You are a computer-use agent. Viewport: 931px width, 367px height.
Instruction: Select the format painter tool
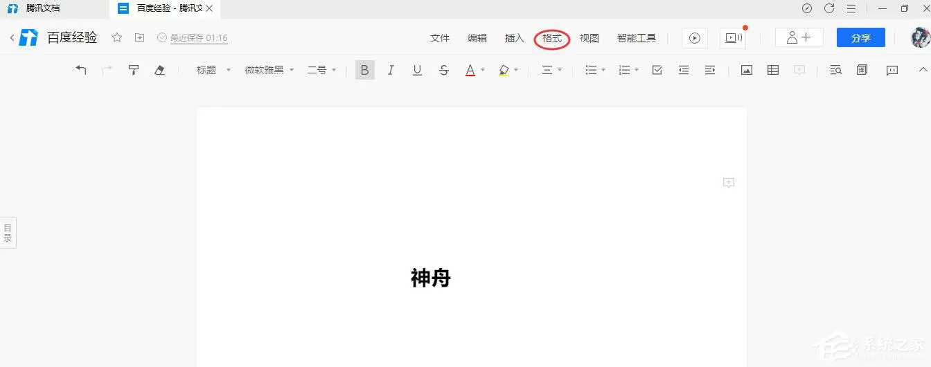134,70
